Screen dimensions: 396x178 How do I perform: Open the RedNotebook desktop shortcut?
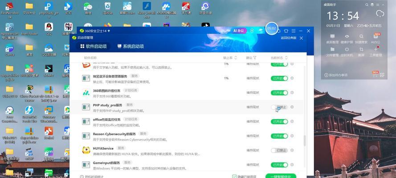10,10
